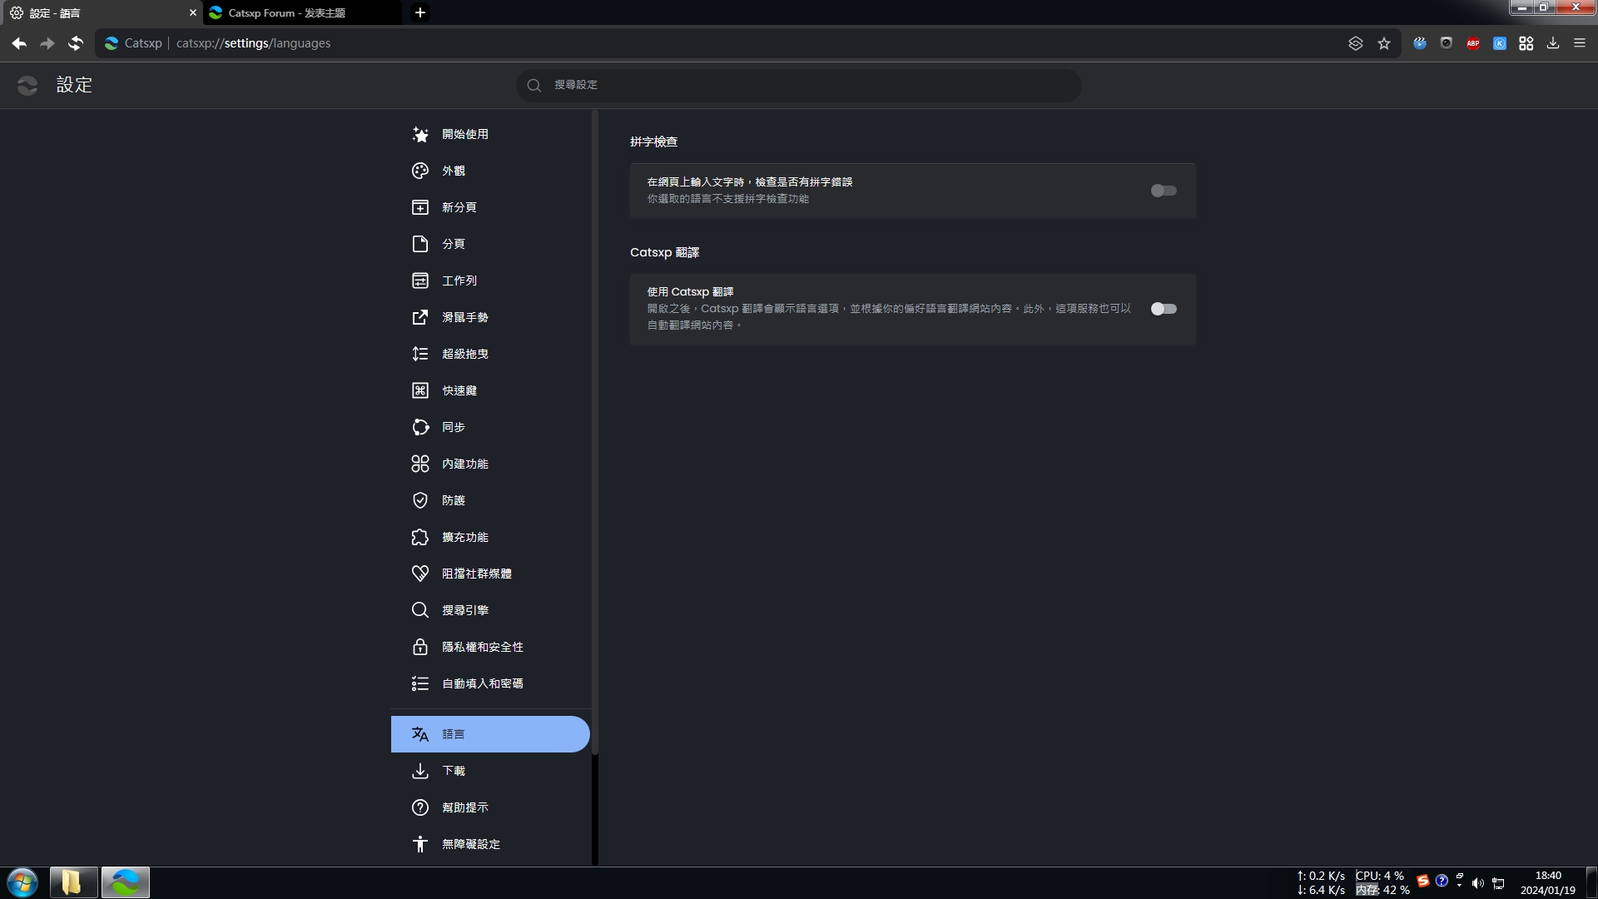Image resolution: width=1598 pixels, height=899 pixels.
Task: Open the 滑鼠手勢 mouse gestures section
Action: point(464,317)
